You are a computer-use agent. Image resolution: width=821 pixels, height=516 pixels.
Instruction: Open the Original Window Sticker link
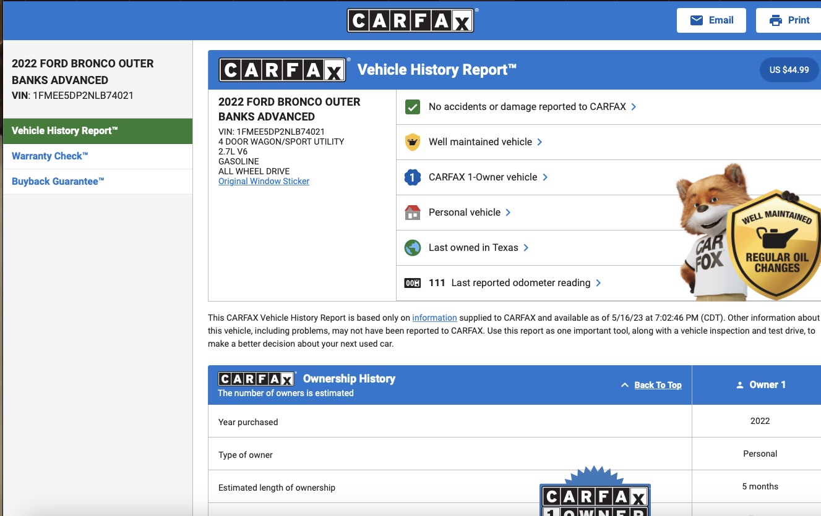264,181
